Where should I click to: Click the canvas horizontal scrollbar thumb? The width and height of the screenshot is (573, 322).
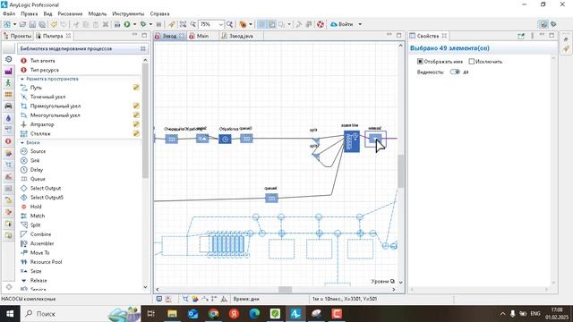coord(285,290)
